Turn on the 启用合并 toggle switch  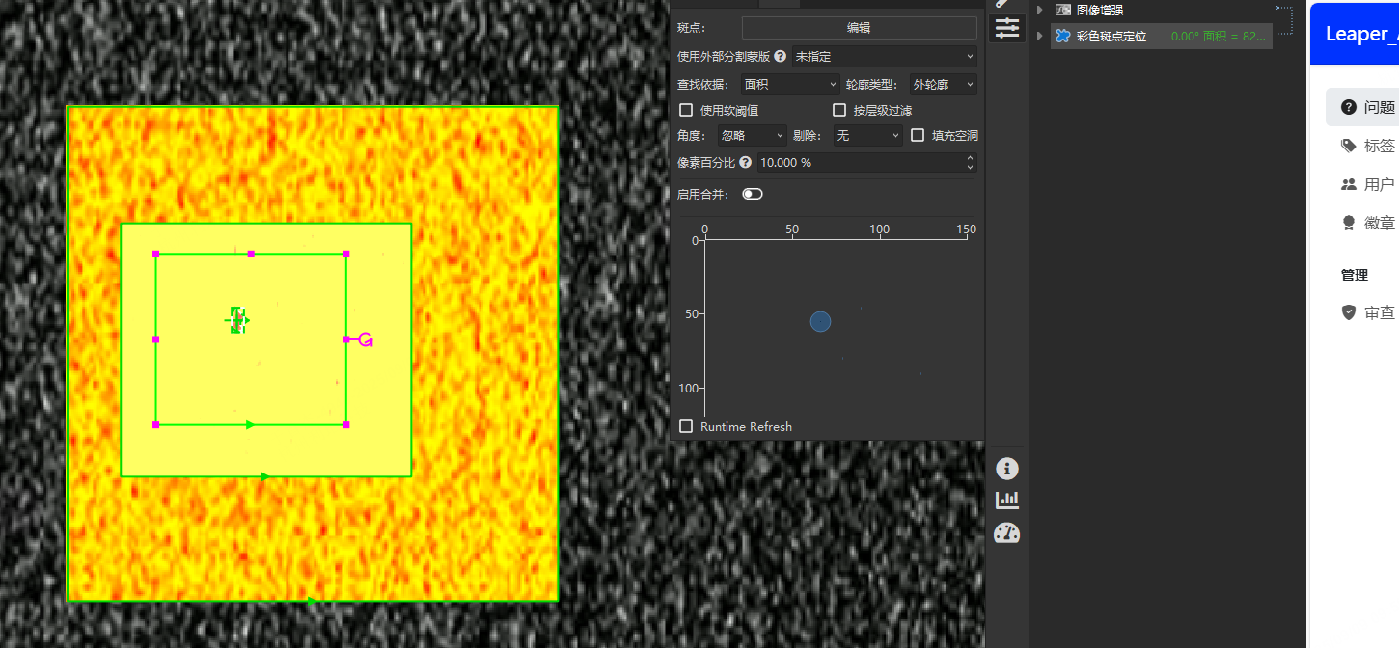pos(752,194)
